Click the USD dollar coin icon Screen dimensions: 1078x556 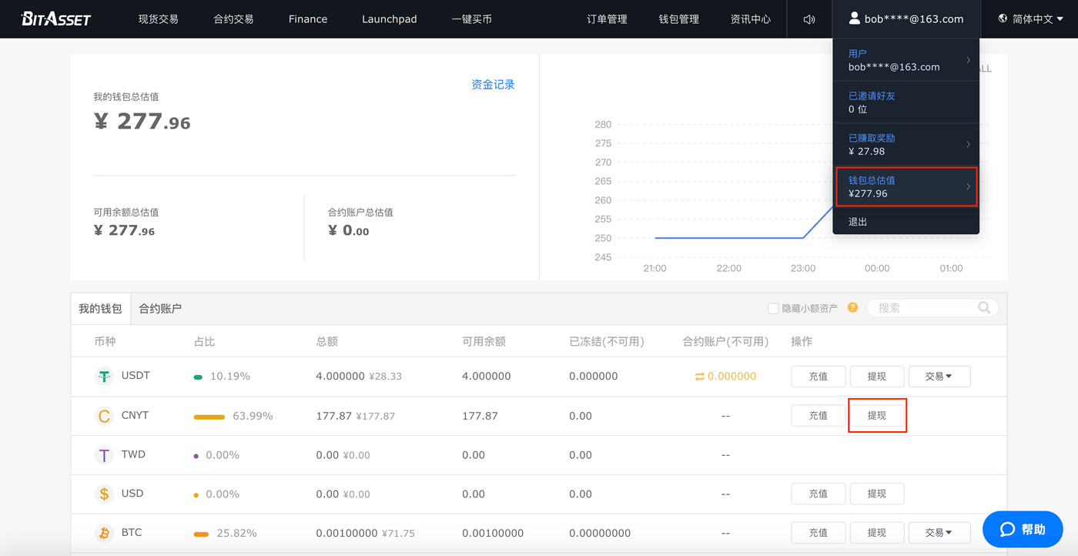coord(104,494)
